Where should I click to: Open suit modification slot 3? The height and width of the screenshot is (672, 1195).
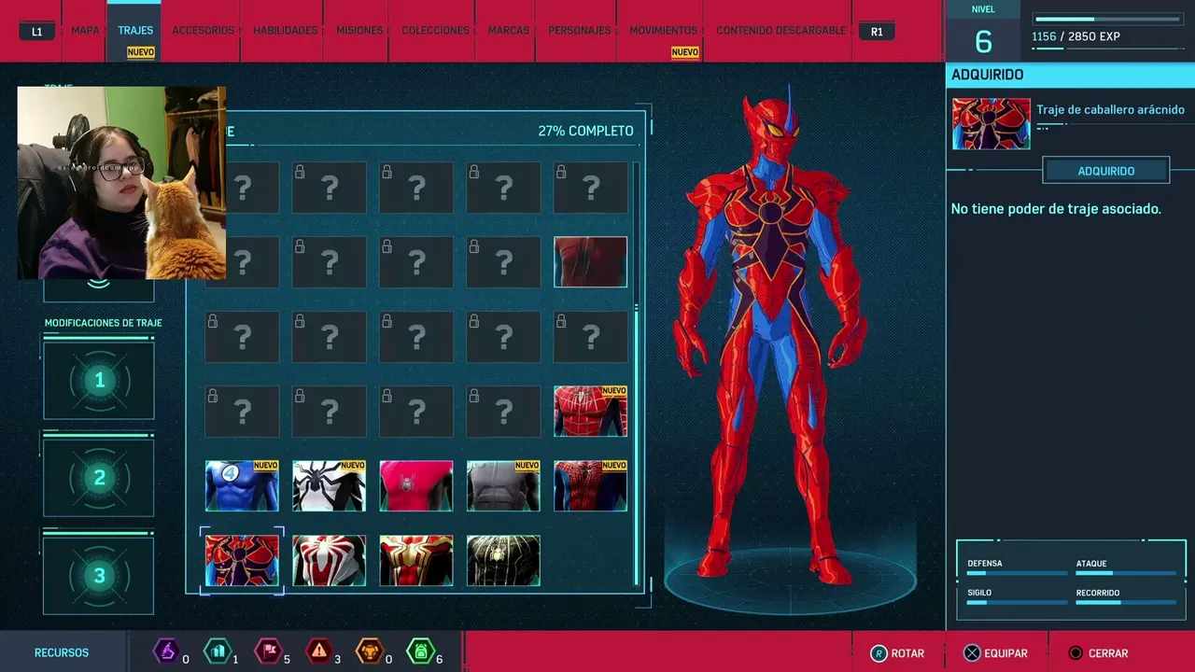tap(99, 576)
